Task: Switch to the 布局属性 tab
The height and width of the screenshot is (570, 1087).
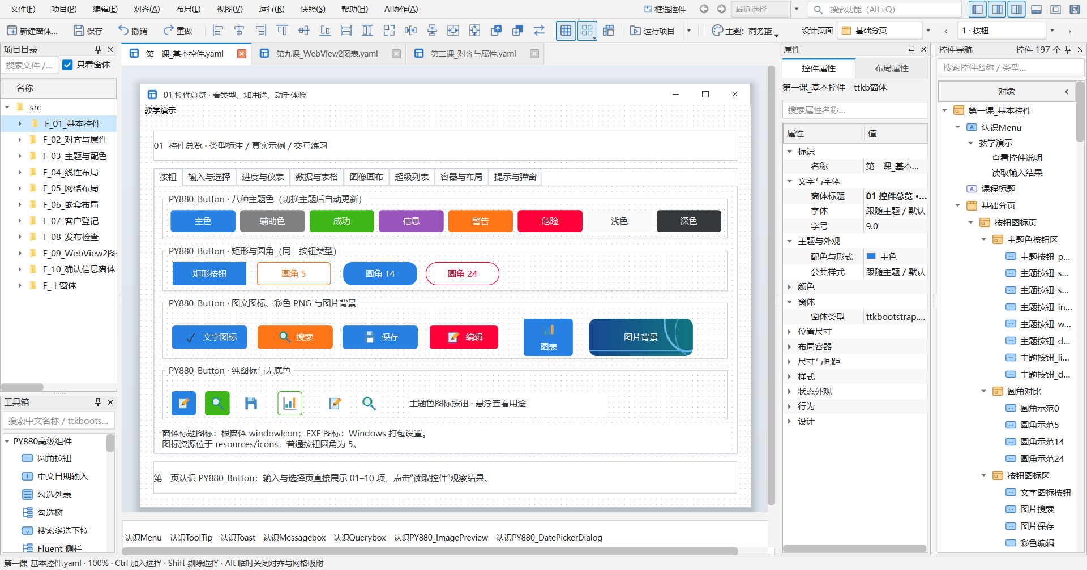Action: pos(892,68)
